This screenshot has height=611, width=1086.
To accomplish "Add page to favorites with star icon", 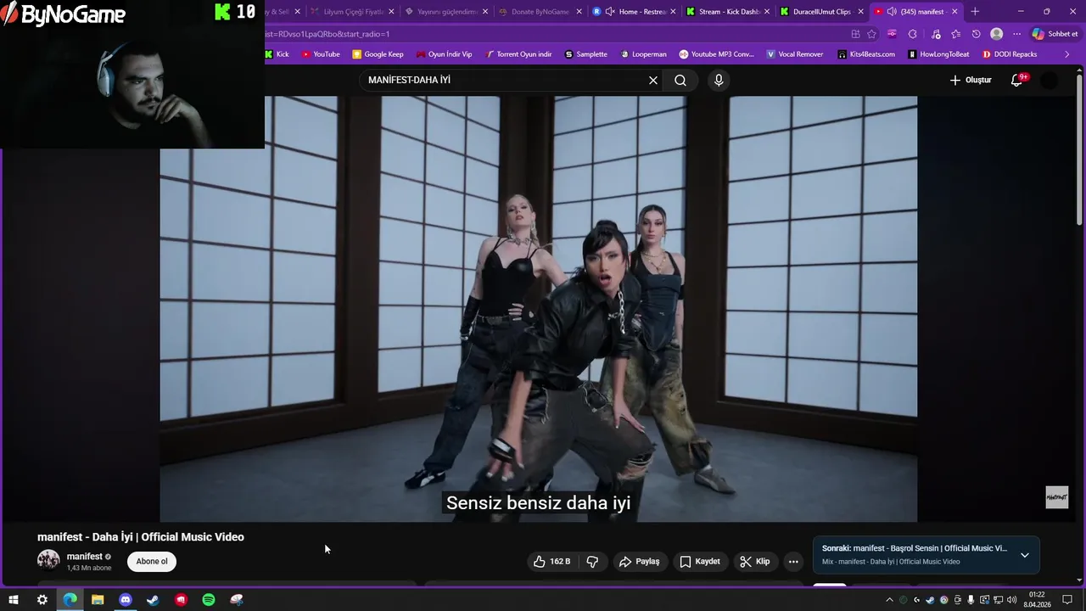I will [871, 34].
